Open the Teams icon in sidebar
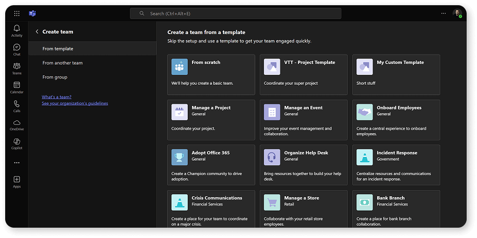The width and height of the screenshot is (477, 238). [17, 66]
